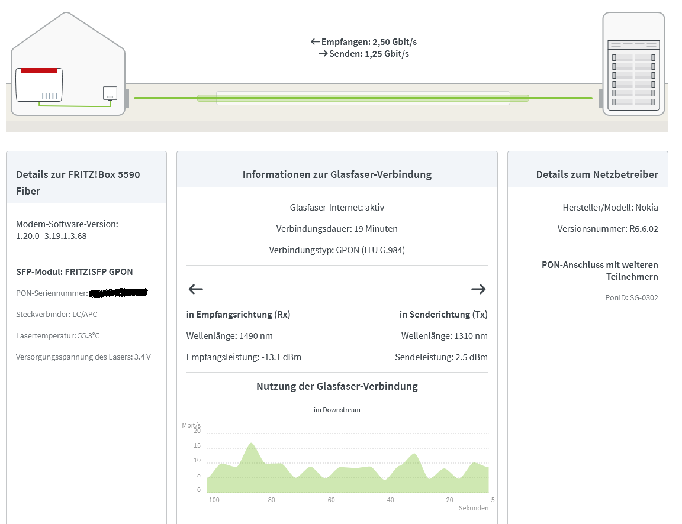Click the green fiber cable sleeve in the diagram
This screenshot has width=682, height=524.
coord(363,98)
